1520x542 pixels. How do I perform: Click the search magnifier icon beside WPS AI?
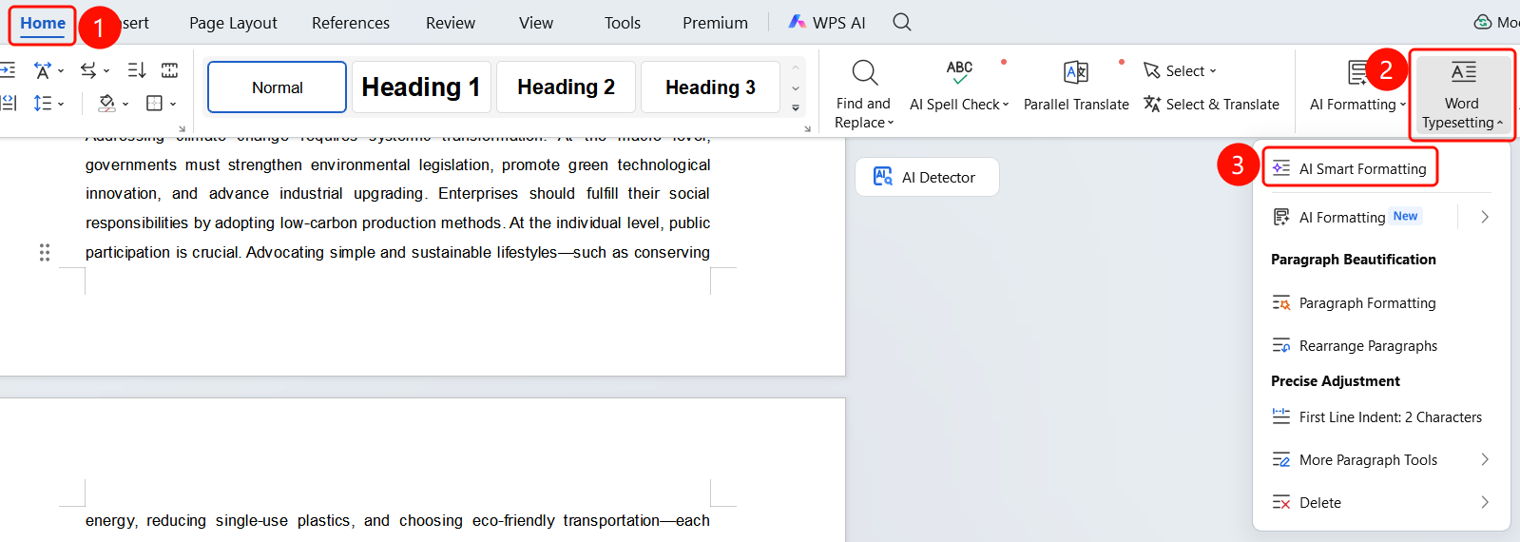coord(902,22)
